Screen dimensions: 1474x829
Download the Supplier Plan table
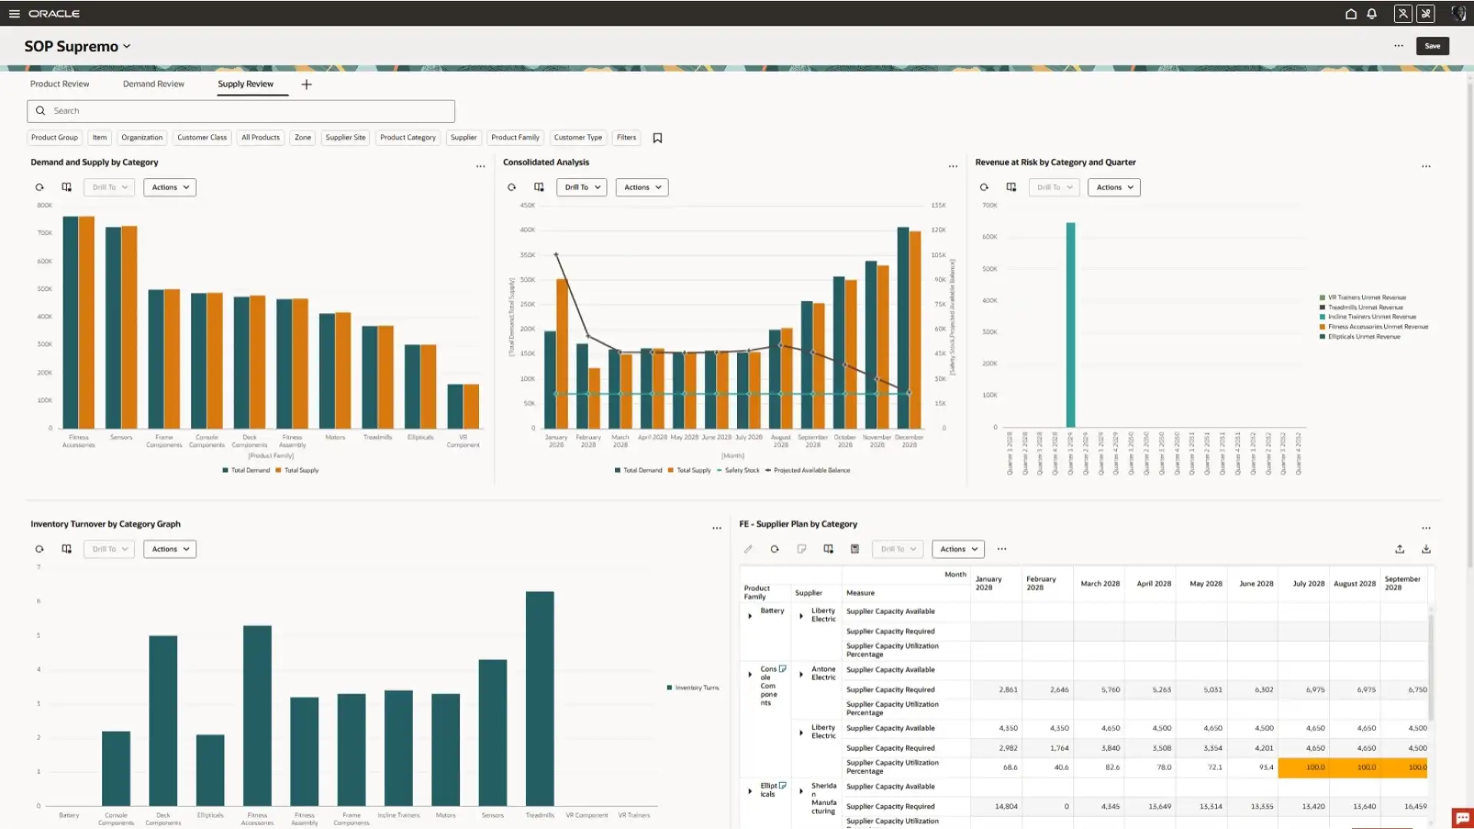coord(1426,549)
